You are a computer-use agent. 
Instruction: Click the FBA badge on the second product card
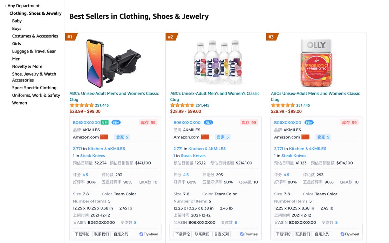click(208, 123)
